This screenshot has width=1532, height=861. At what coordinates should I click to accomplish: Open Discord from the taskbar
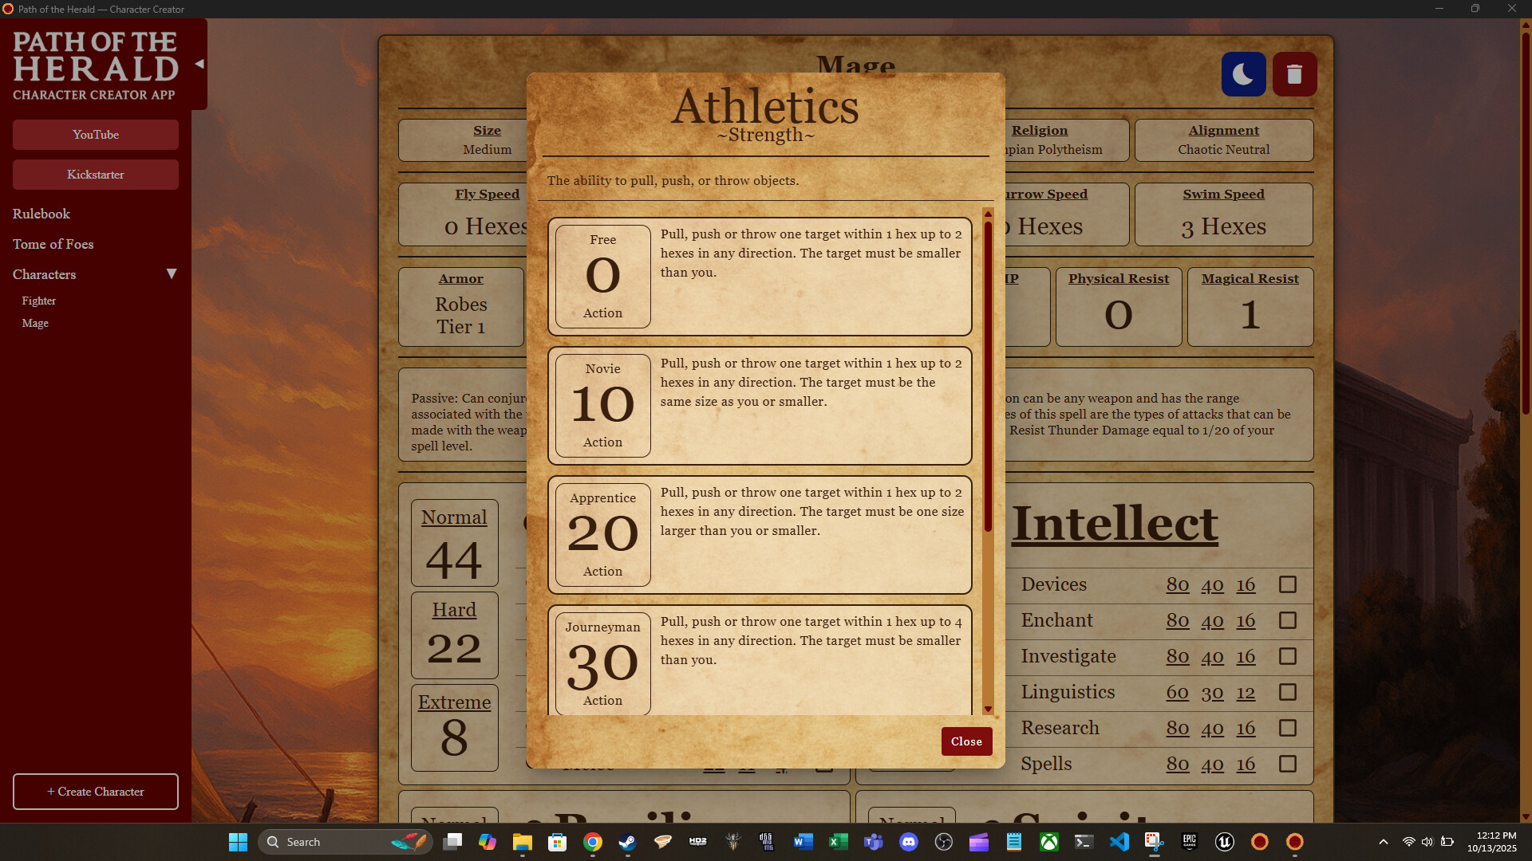pyautogui.click(x=910, y=842)
